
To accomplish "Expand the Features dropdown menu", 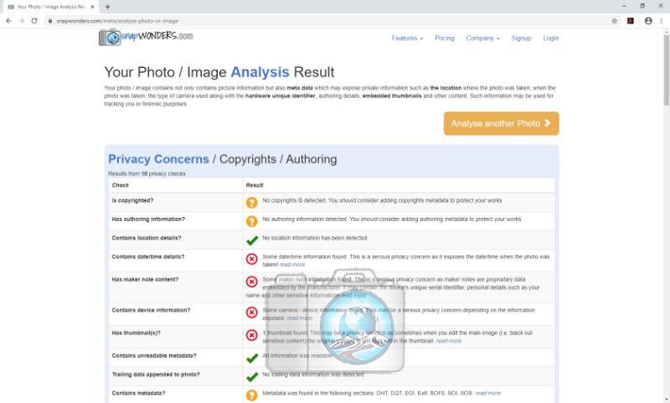I will (x=407, y=38).
